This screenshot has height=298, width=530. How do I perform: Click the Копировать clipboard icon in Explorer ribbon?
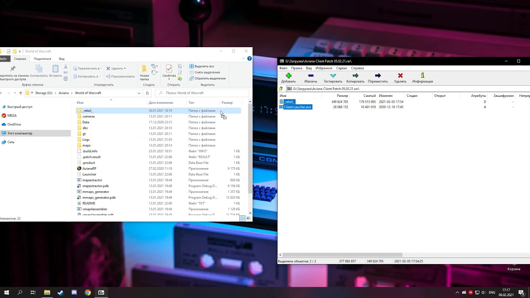[x=39, y=69]
